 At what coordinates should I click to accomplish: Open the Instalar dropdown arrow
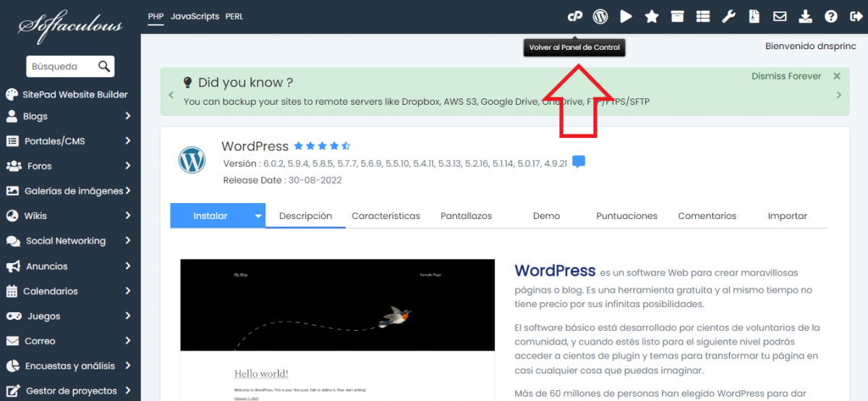[x=258, y=216]
